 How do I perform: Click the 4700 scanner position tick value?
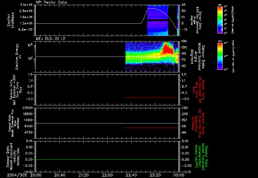(x=28, y=132)
